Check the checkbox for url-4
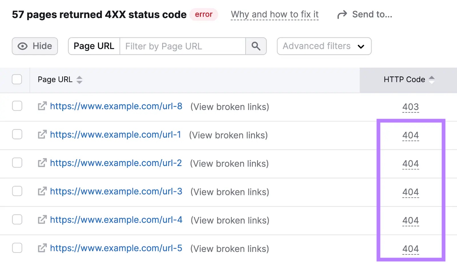Viewport: 457px width, 263px height. click(x=17, y=220)
